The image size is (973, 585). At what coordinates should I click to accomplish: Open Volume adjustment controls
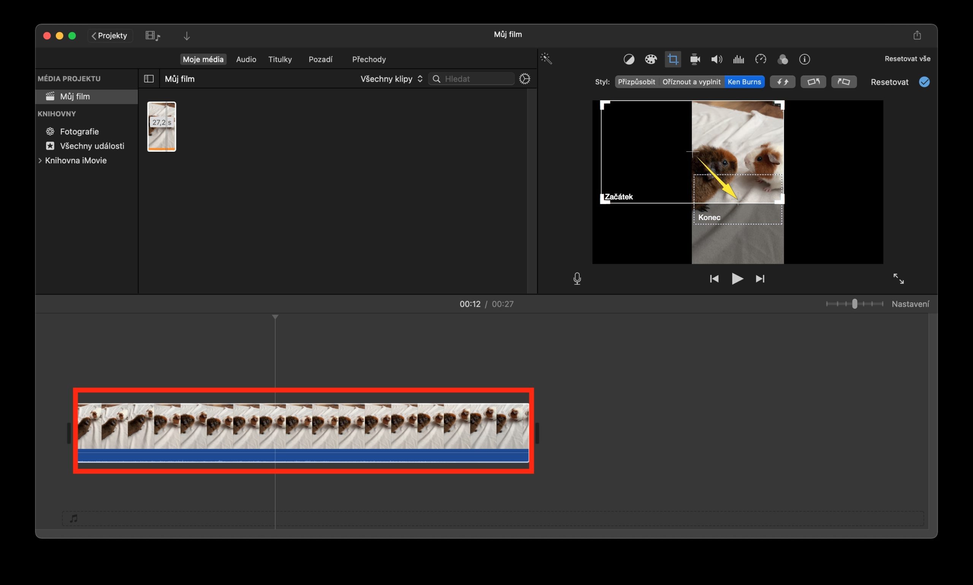[716, 59]
